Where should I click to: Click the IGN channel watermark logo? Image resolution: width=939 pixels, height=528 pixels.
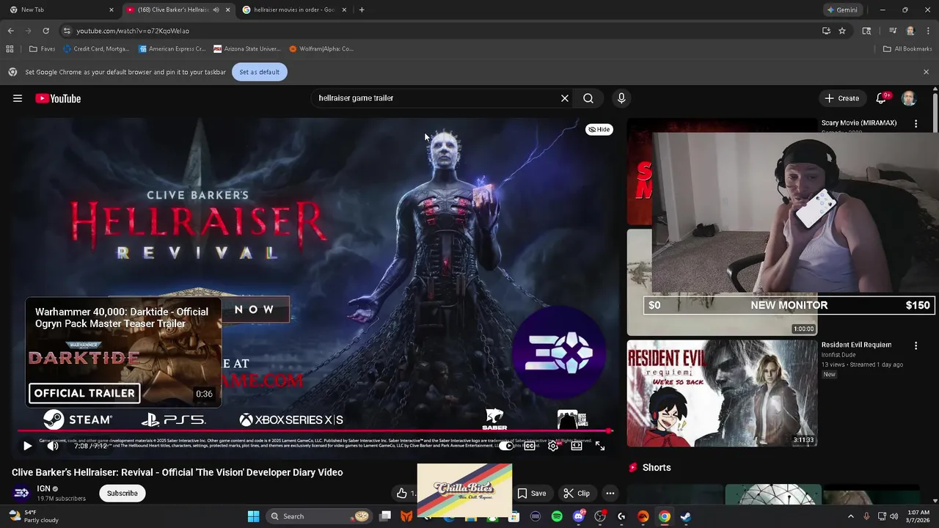click(x=559, y=353)
